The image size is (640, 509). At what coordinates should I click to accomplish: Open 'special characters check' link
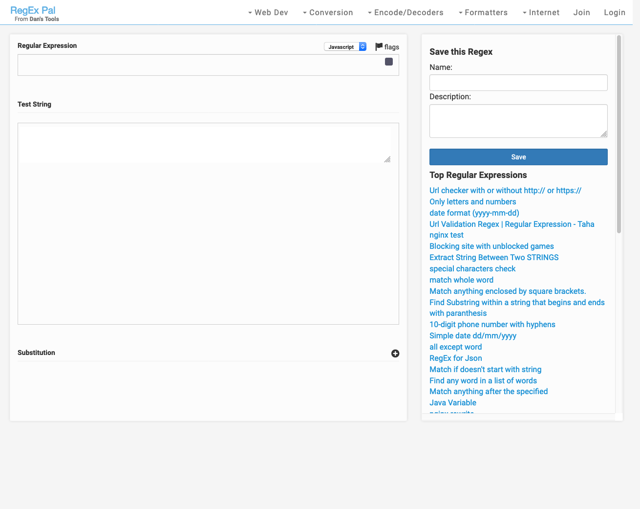pos(472,269)
